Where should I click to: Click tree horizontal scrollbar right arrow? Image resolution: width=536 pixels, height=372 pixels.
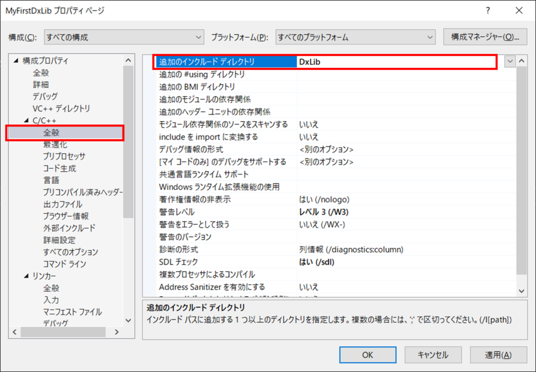click(x=117, y=332)
